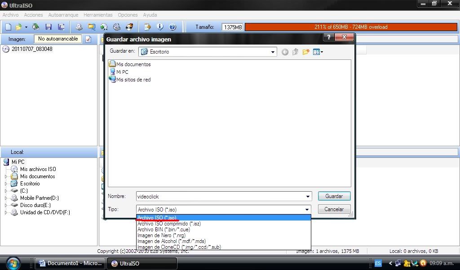Image resolution: width=460 pixels, height=270 pixels.
Task: Click the orange 211% overload capacity bar
Action: 351,27
